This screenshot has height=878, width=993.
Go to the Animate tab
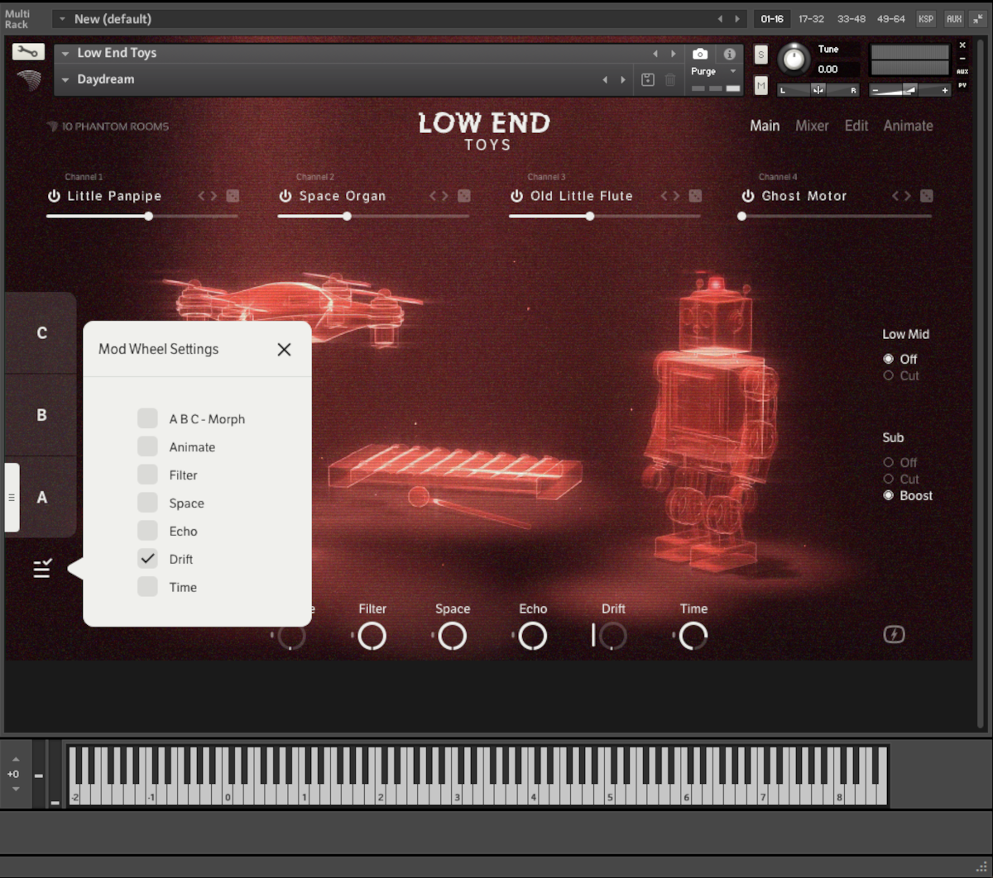click(x=908, y=126)
